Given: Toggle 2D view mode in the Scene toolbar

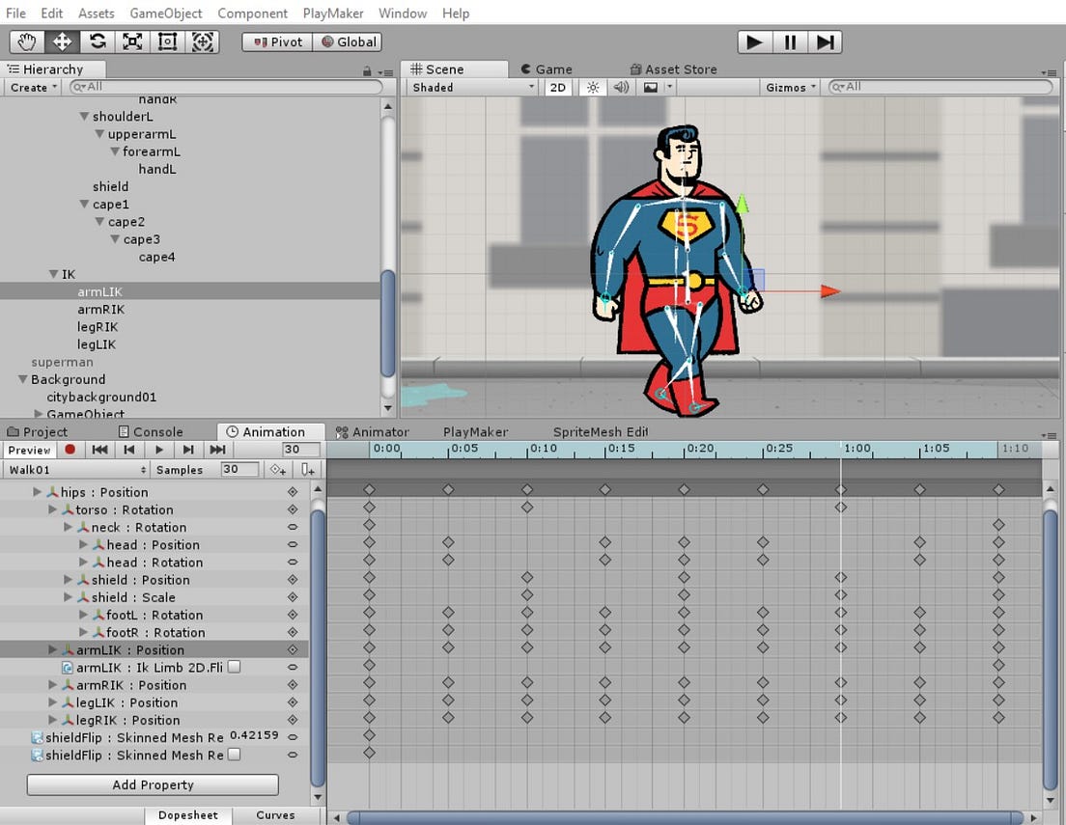Looking at the screenshot, I should (x=558, y=87).
